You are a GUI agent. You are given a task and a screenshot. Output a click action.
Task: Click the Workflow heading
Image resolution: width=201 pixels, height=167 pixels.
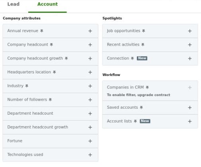pyautogui.click(x=111, y=75)
